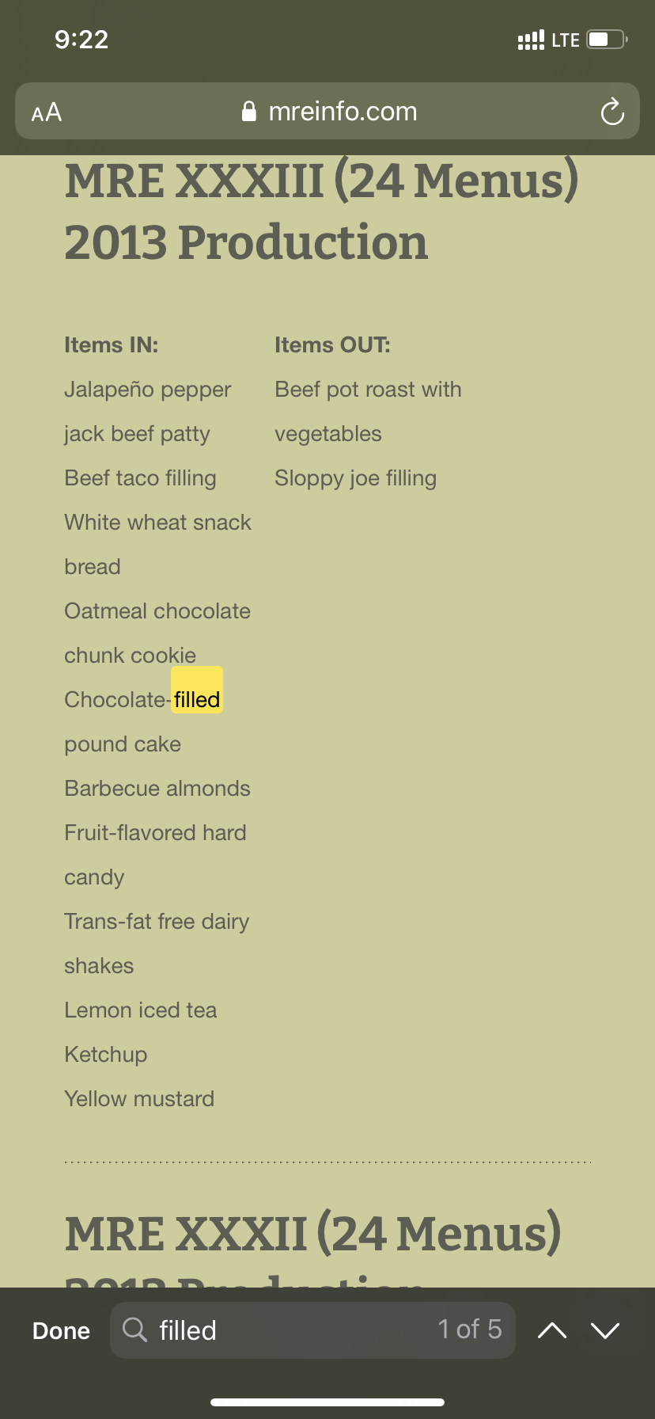Jump to previous match with up arrow
The width and height of the screenshot is (655, 1419).
click(x=552, y=1330)
